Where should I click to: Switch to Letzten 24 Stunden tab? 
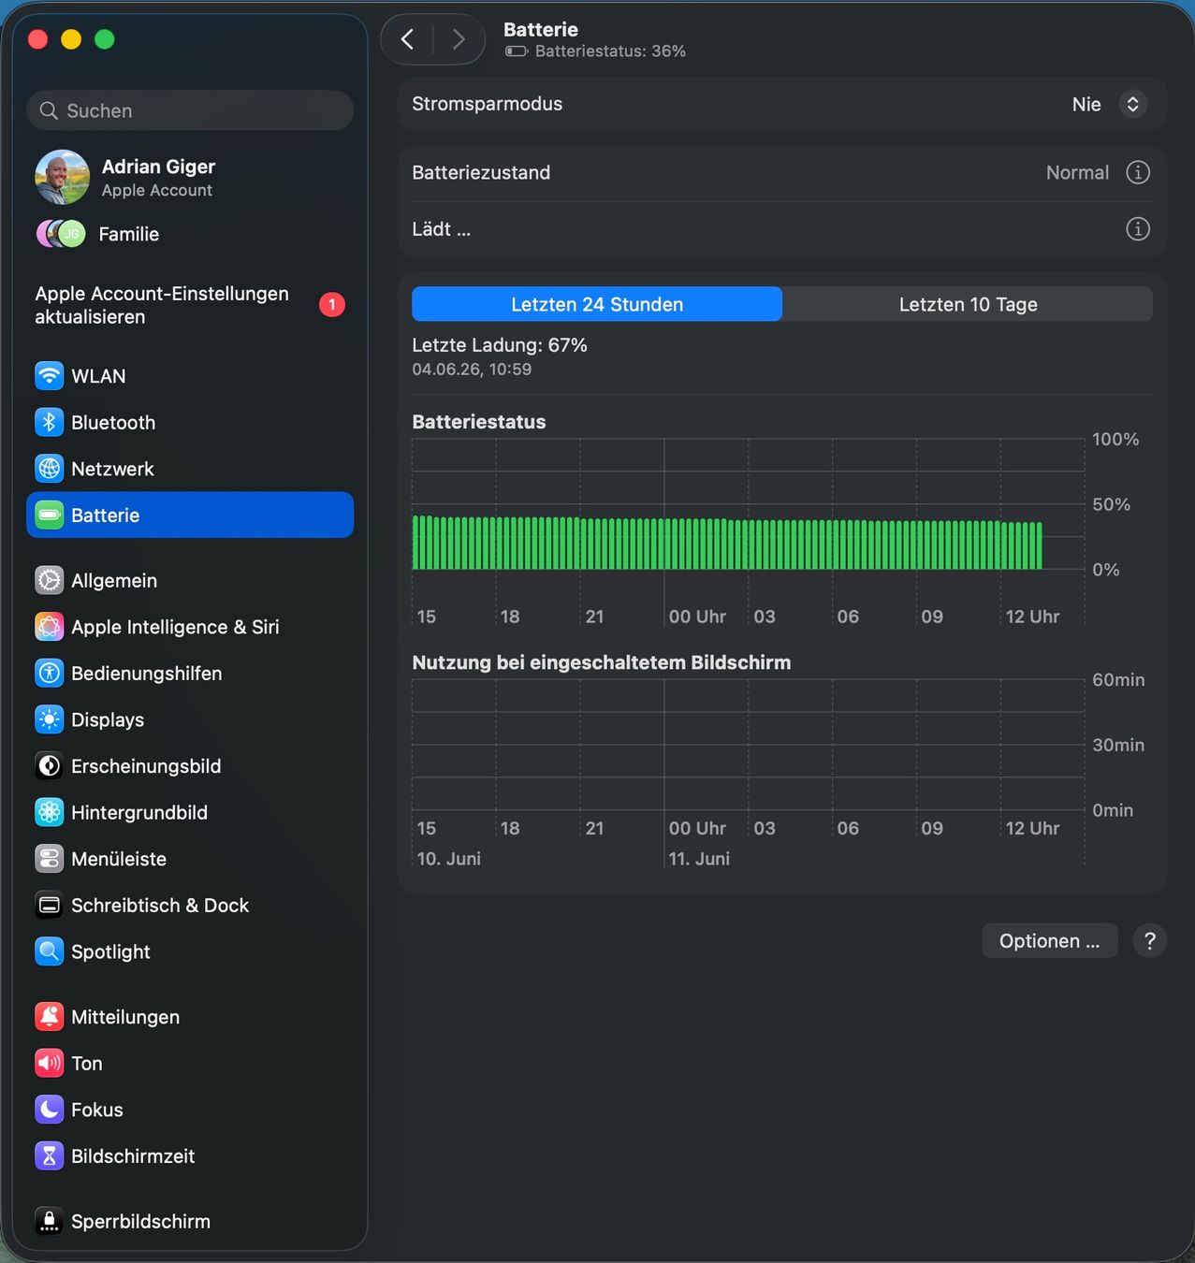coord(597,304)
